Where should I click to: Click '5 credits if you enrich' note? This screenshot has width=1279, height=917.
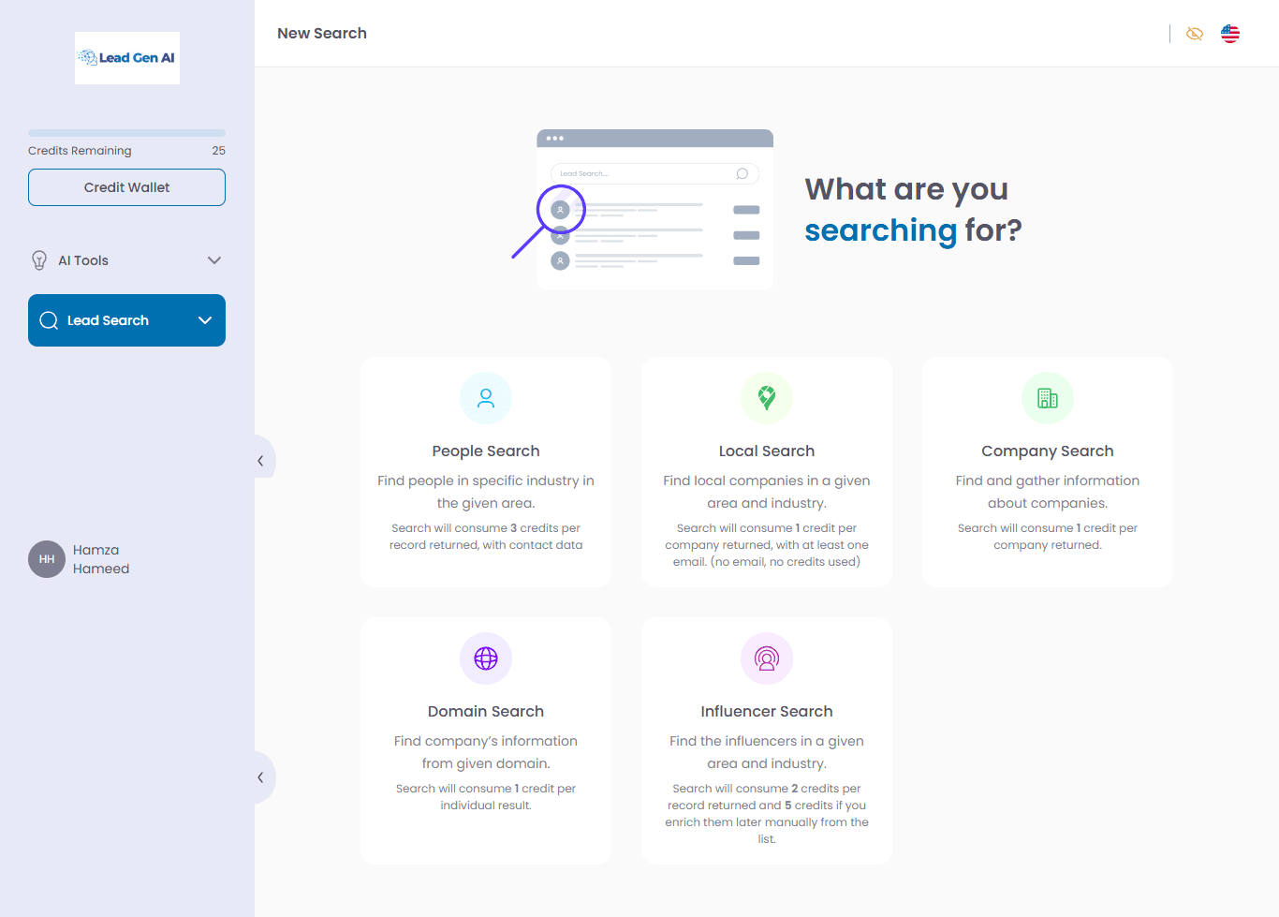(767, 814)
